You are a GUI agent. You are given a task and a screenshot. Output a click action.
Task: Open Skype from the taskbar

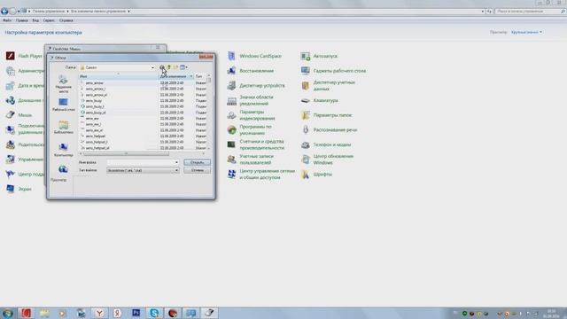(154, 313)
